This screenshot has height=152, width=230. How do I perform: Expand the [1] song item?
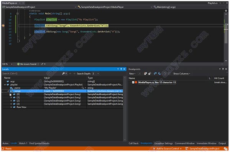(x=11, y=97)
